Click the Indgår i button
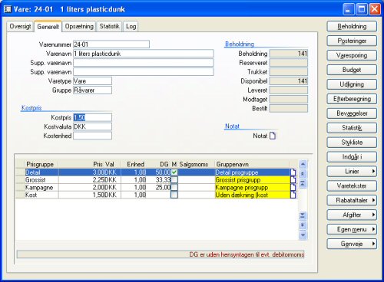 point(352,157)
